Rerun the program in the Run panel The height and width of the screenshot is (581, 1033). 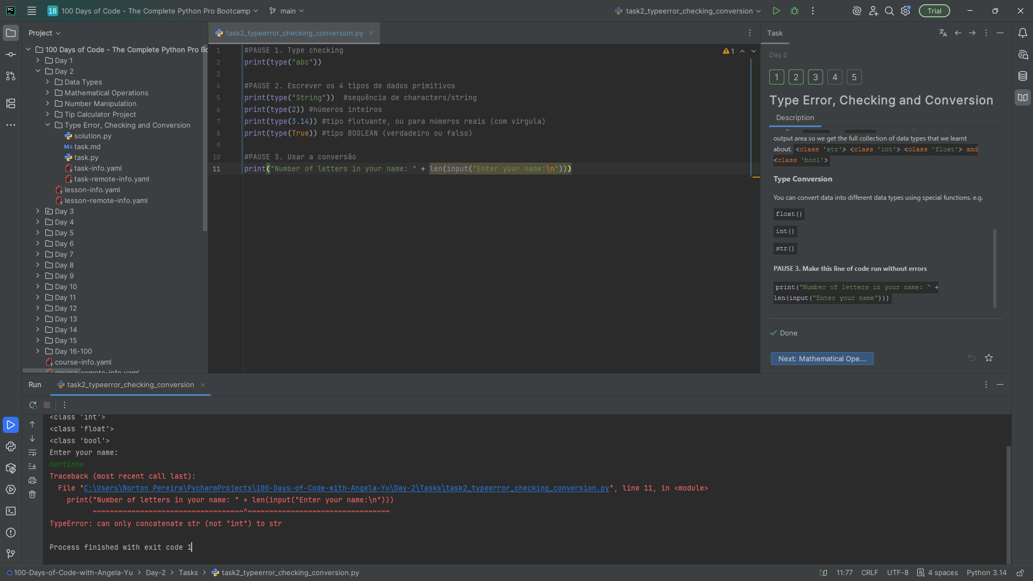click(x=33, y=405)
